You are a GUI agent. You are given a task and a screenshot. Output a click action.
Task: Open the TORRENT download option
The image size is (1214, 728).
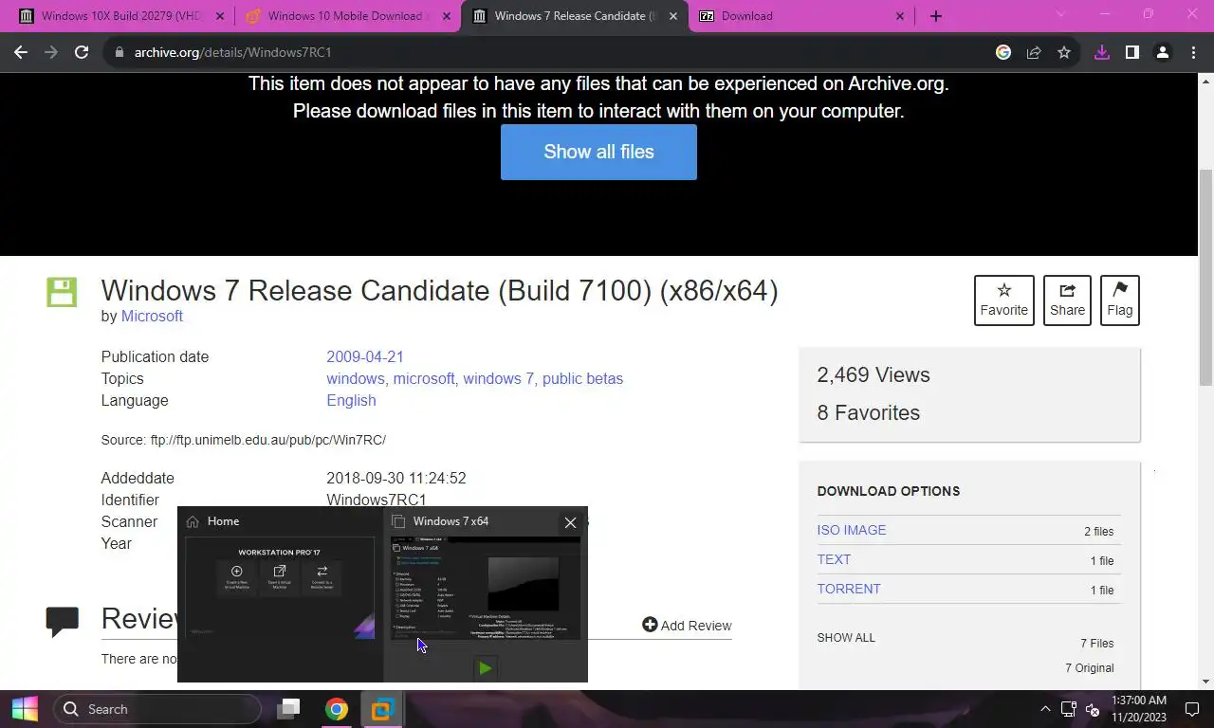click(x=849, y=589)
